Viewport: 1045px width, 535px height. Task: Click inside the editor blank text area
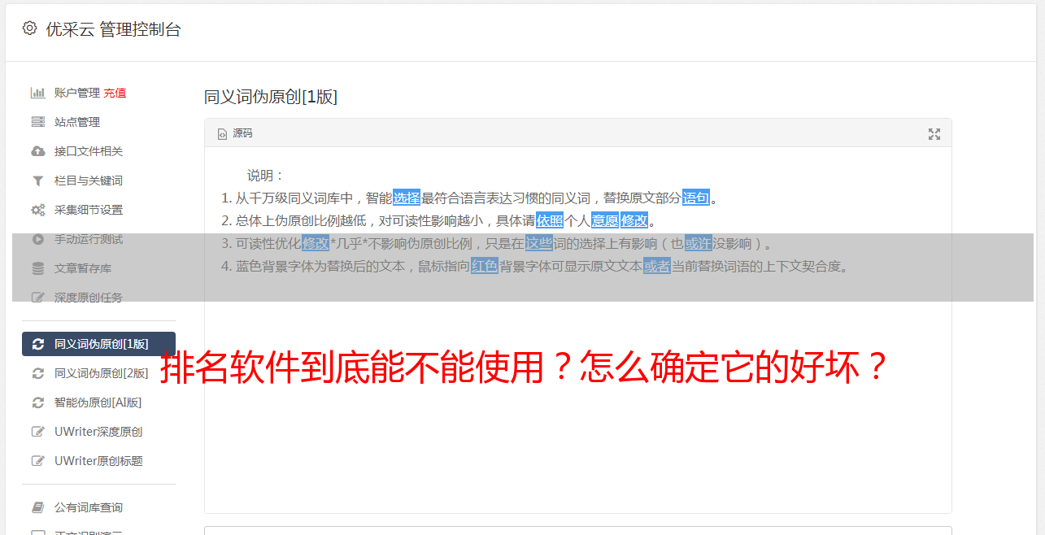tap(577, 439)
